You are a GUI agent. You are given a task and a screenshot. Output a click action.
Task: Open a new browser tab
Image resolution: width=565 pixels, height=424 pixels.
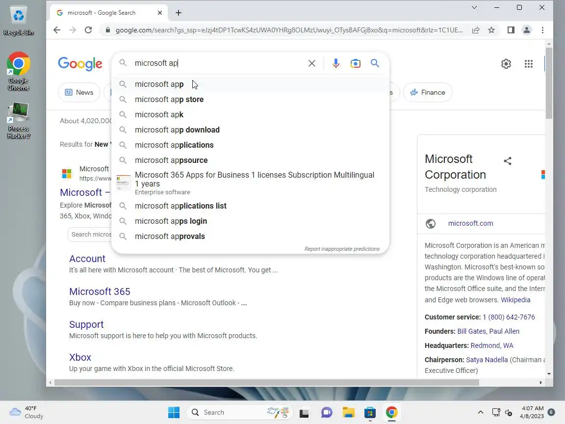179,13
